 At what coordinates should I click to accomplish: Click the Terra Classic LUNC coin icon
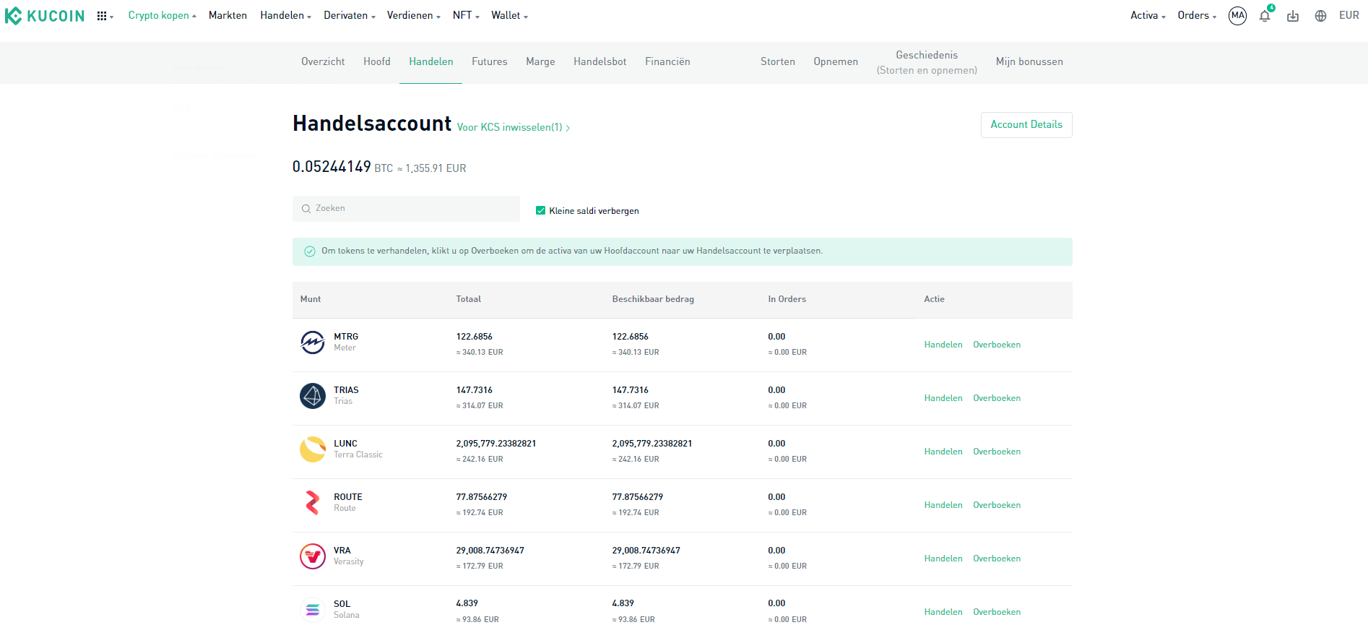(x=313, y=449)
